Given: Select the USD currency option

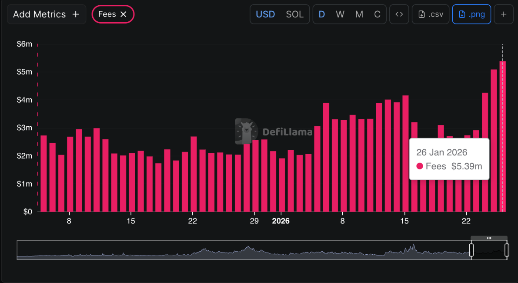Looking at the screenshot, I should click(x=265, y=14).
